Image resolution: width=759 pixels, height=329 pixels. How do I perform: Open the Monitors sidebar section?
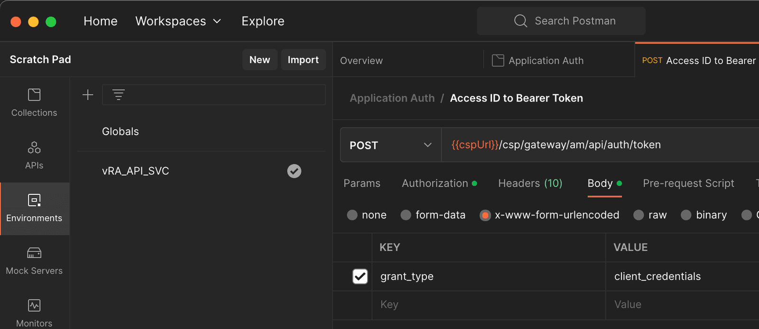pos(34,313)
